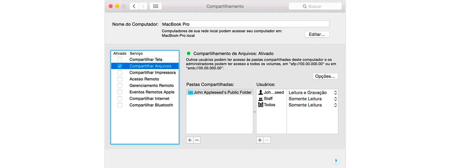Close the Compartilhamento window

tap(111, 6)
